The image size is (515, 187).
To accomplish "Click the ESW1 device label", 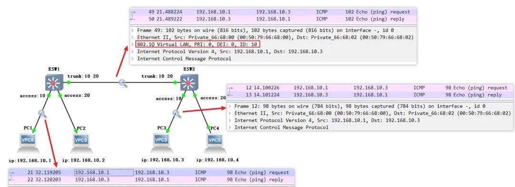I will (x=53, y=69).
